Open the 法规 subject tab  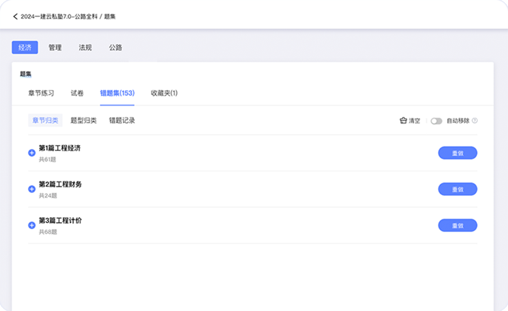85,47
